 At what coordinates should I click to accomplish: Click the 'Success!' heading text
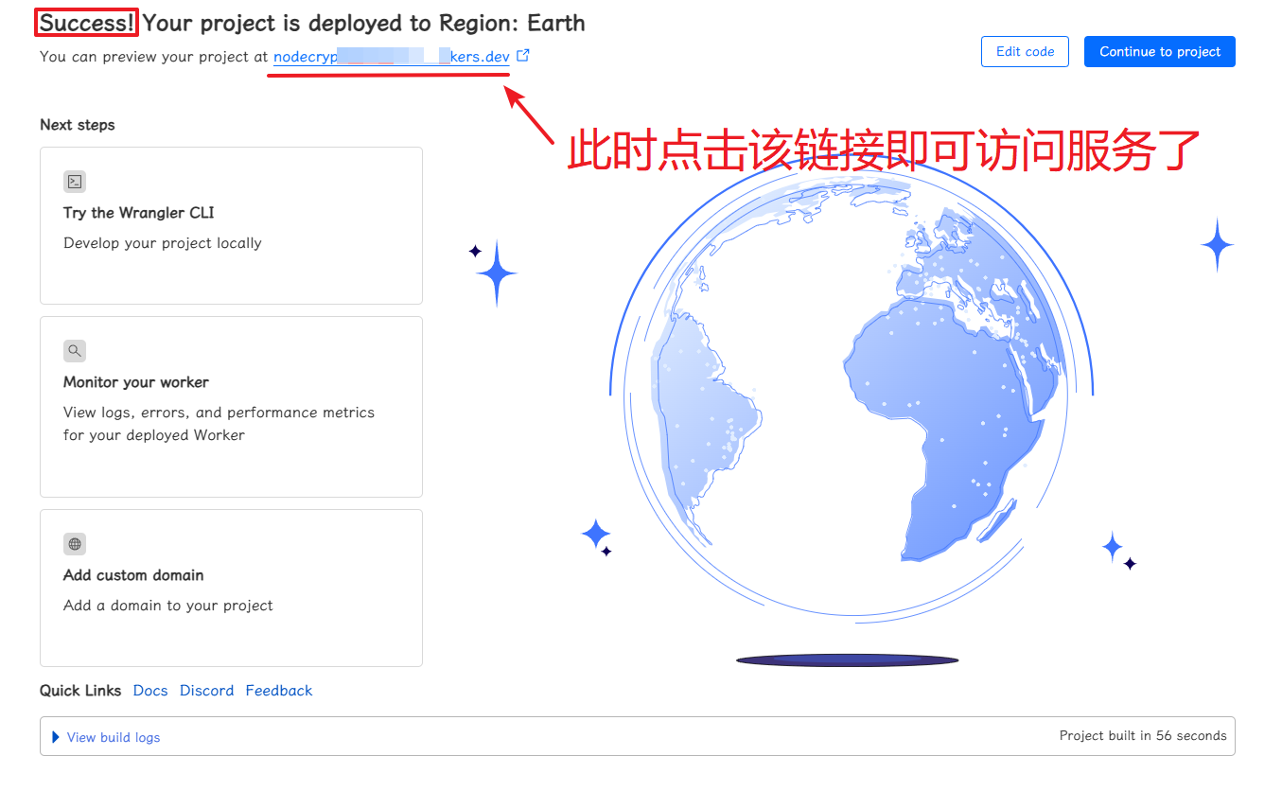(87, 23)
